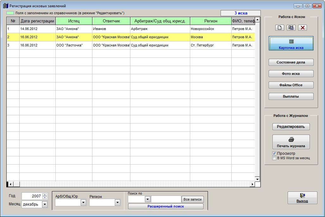Open the Поиск по field dropdown
Image resolution: width=325 pixels, height=217 pixels.
(x=147, y=199)
